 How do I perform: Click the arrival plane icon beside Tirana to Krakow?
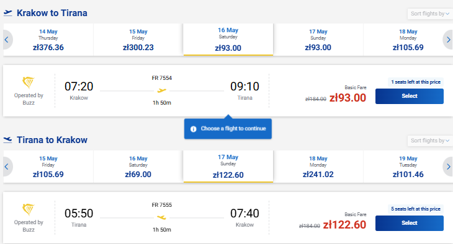(8, 140)
